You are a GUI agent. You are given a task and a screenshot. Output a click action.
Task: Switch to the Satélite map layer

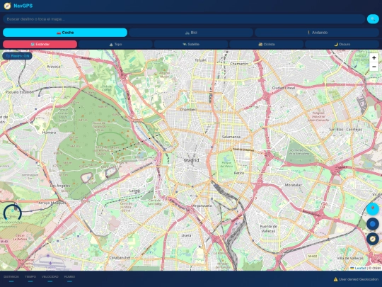[191, 44]
